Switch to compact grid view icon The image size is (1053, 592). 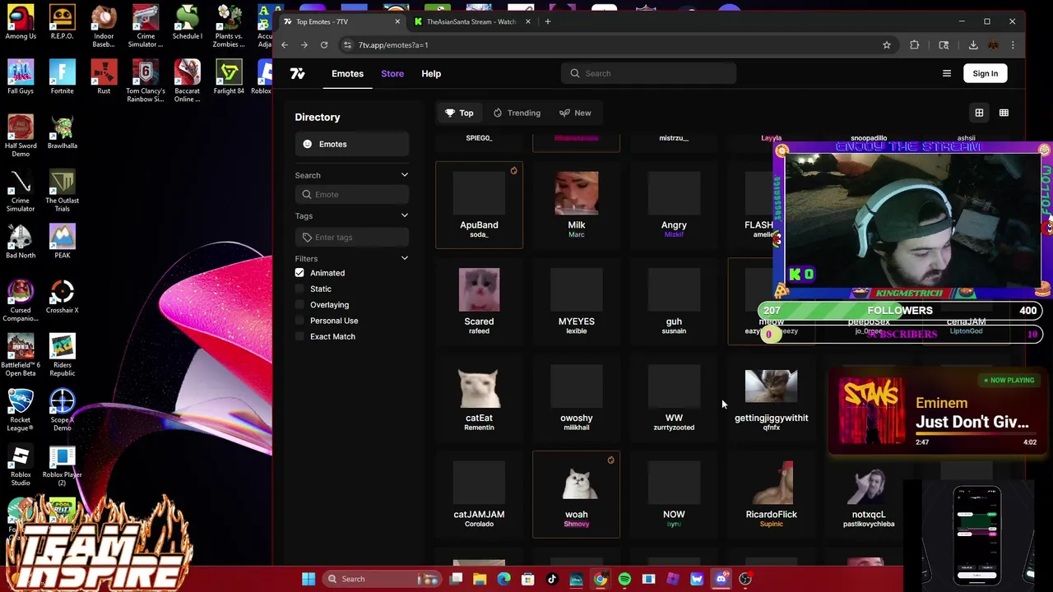(1004, 113)
